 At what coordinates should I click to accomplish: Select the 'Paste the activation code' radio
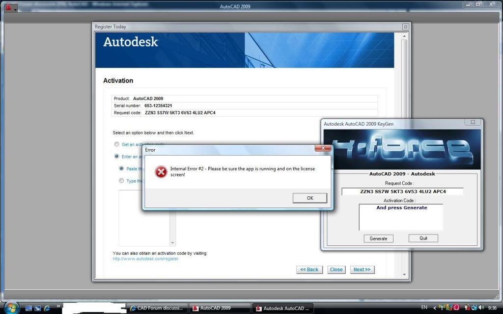click(x=122, y=169)
